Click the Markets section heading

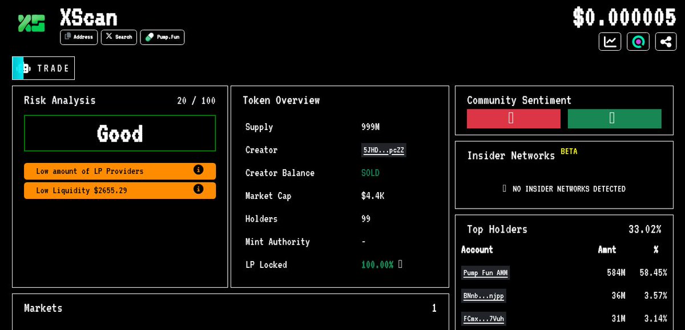coord(43,308)
